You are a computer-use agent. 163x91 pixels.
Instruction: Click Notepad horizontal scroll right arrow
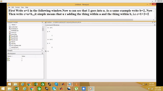[154, 20]
